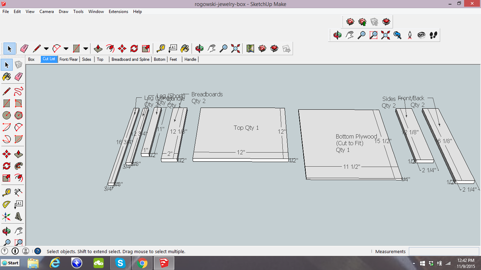The image size is (481, 270).
Task: Activate the Axes tool
Action: pyautogui.click(x=7, y=217)
